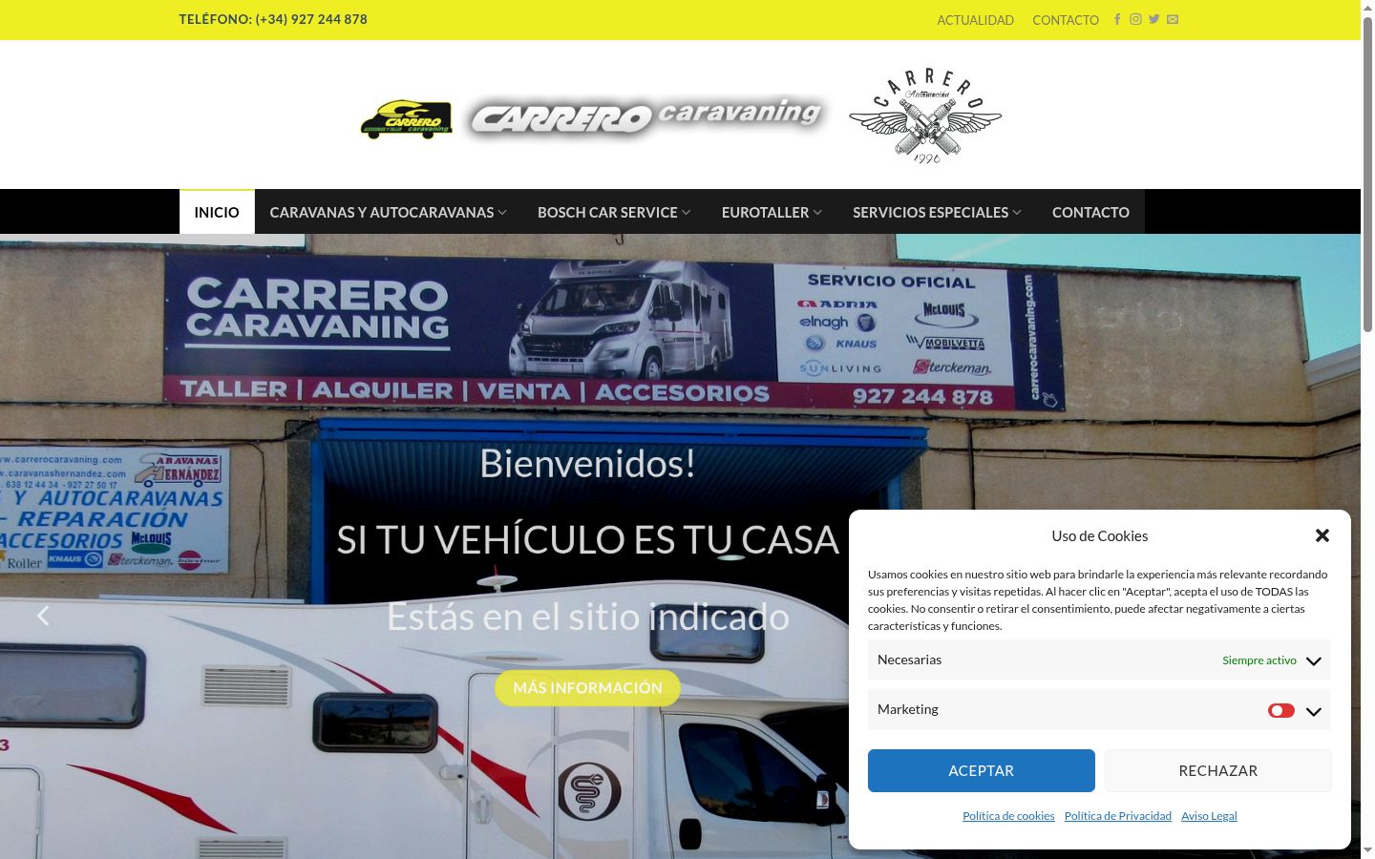Go to previous slide arrow

pos(43,616)
